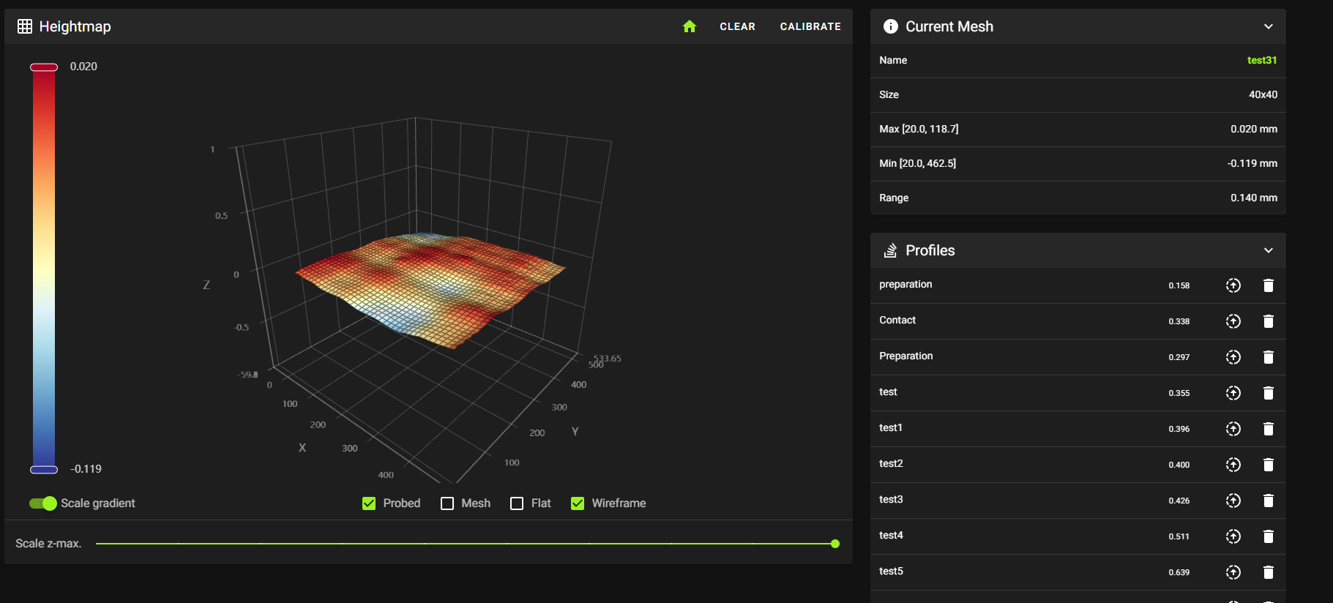Click the Contact profile name
This screenshot has width=1333, height=603.
[x=897, y=320]
